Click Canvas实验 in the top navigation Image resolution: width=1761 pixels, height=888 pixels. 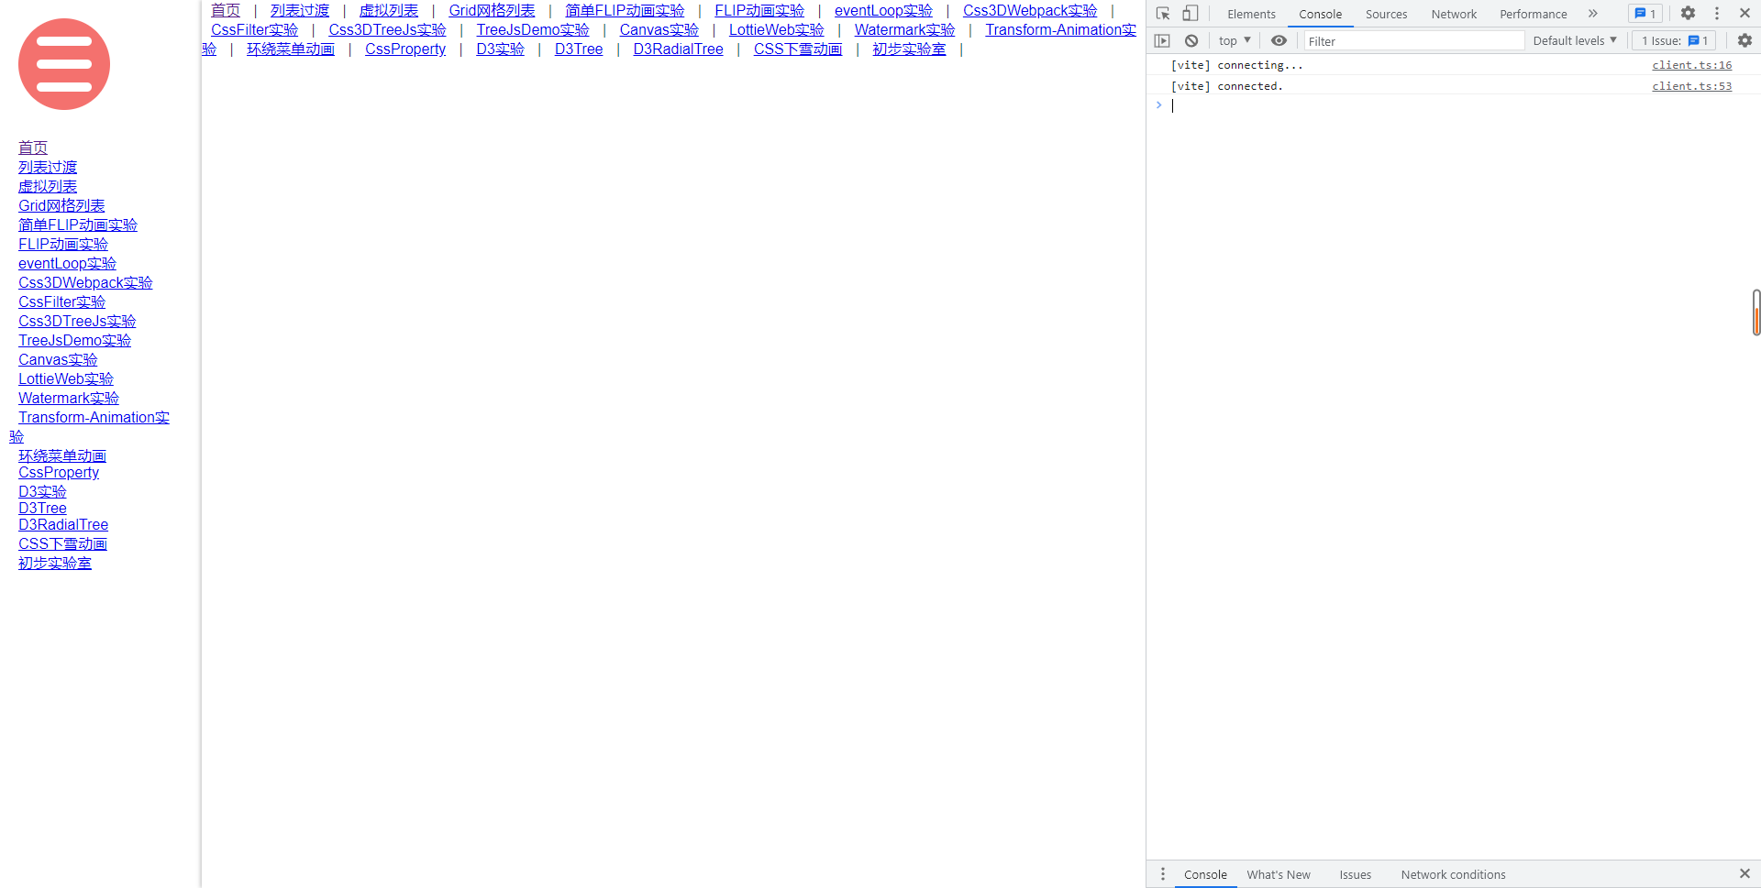(659, 29)
